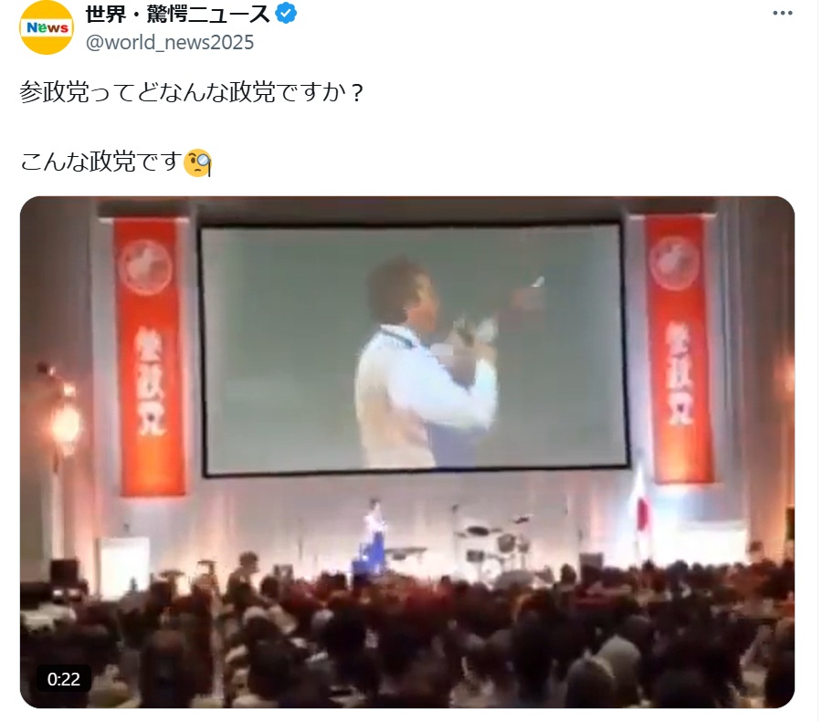Click the right red 参政党 banner in video
Screen dimensions: 822x722
point(679,350)
